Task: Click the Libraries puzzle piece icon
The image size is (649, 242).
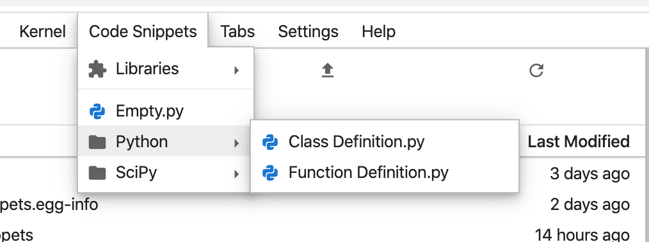Action: tap(97, 69)
